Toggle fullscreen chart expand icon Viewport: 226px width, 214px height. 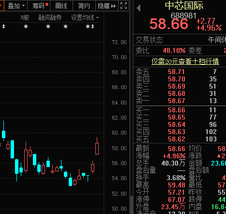124,6
